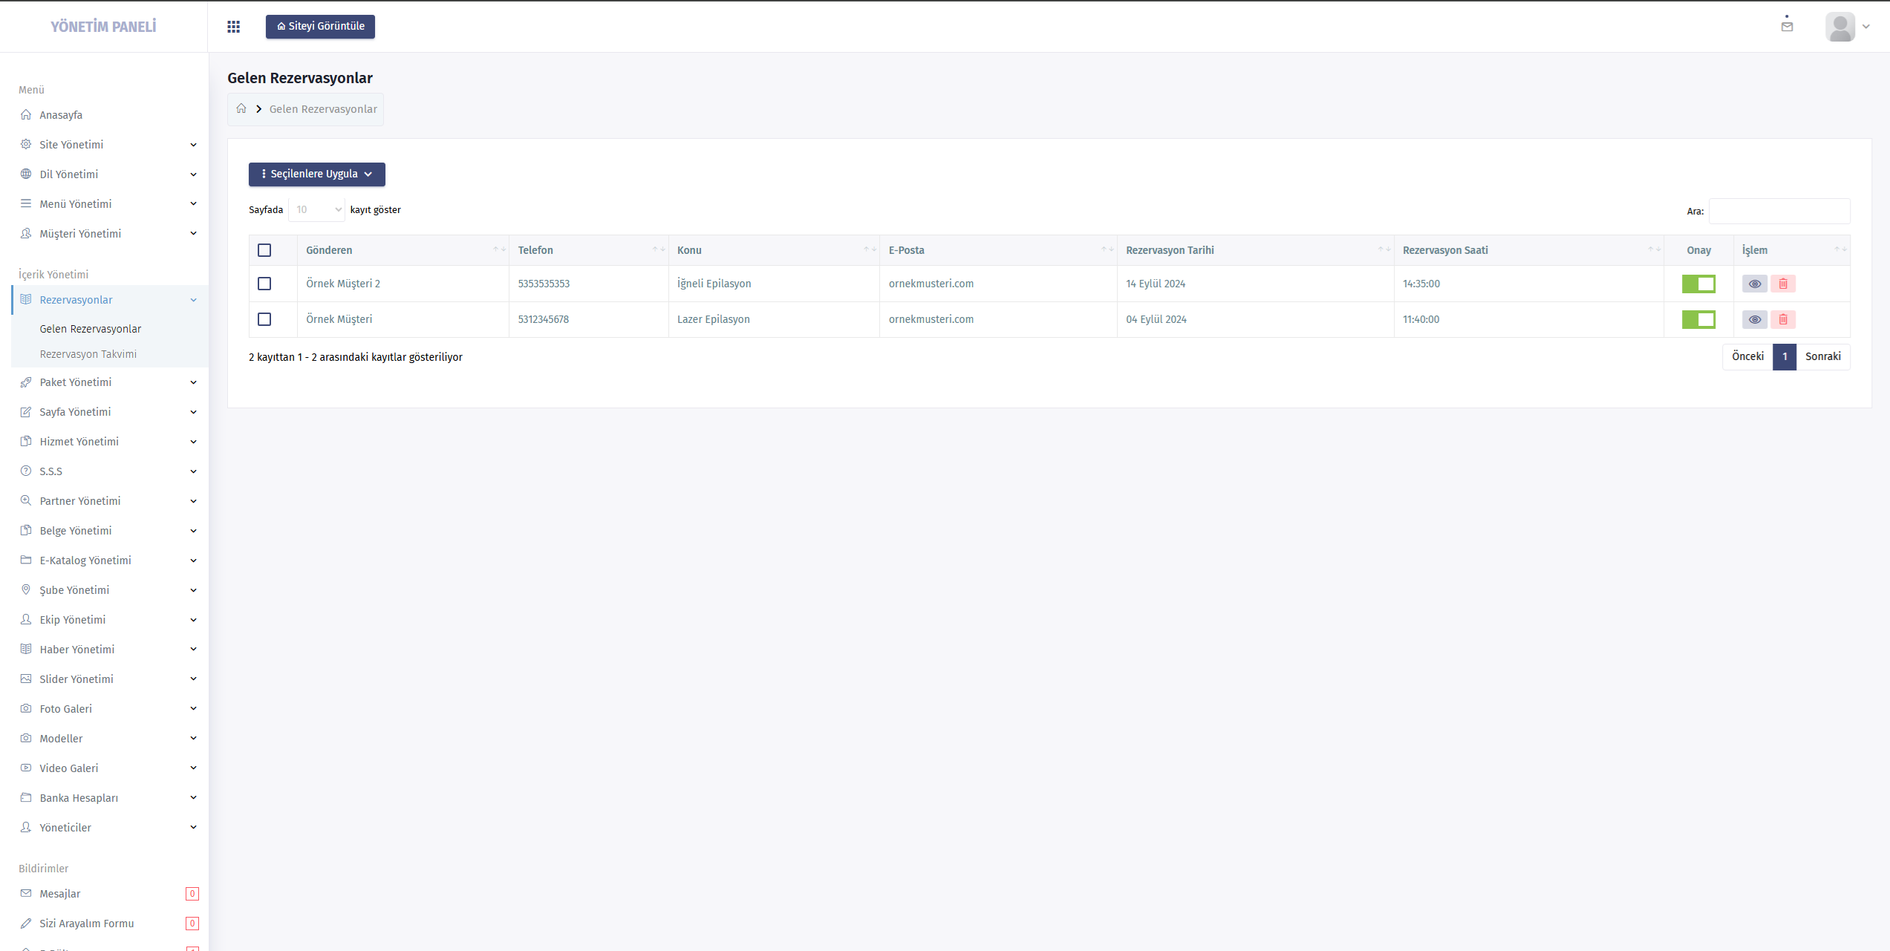Click the user avatar in header

(1840, 27)
